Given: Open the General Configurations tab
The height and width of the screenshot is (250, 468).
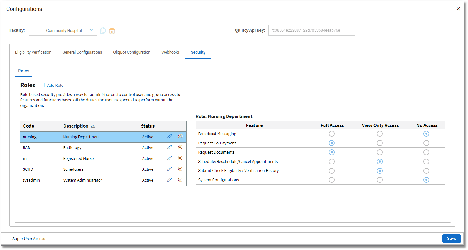Looking at the screenshot, I should tap(82, 52).
